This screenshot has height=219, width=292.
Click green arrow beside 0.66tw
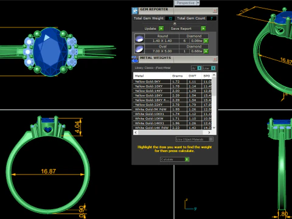[206, 51]
